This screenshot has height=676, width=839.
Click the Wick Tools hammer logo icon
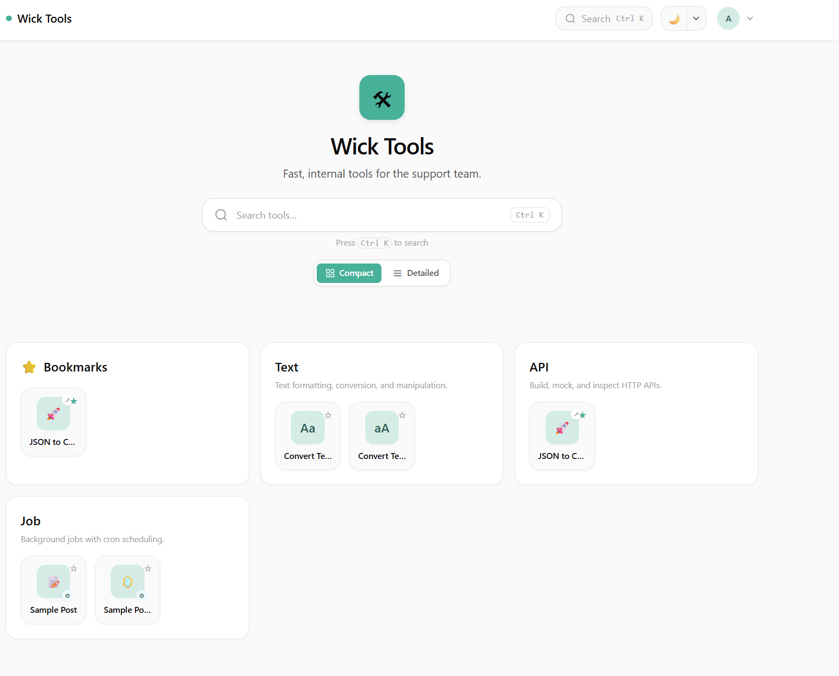click(x=381, y=98)
